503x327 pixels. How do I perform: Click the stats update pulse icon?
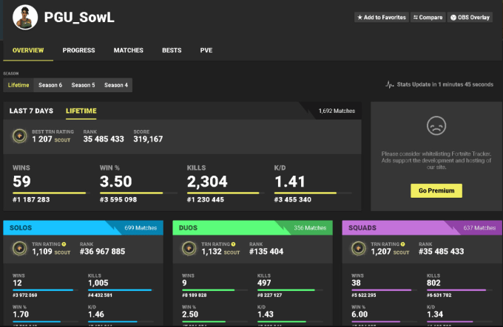click(389, 84)
